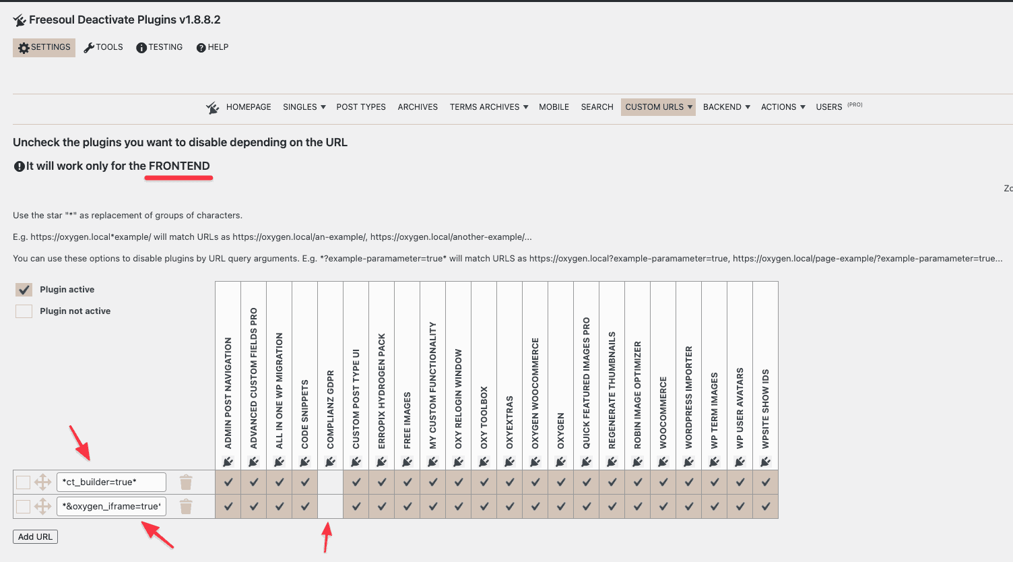Click plug icon under My Custom Functionality
Image resolution: width=1013 pixels, height=562 pixels.
click(433, 462)
